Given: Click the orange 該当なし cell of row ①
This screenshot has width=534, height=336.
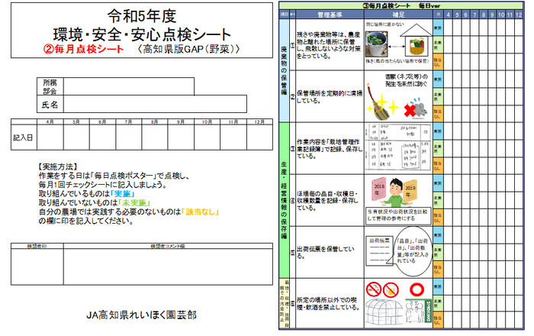Looking at the screenshot, I should point(438,62).
